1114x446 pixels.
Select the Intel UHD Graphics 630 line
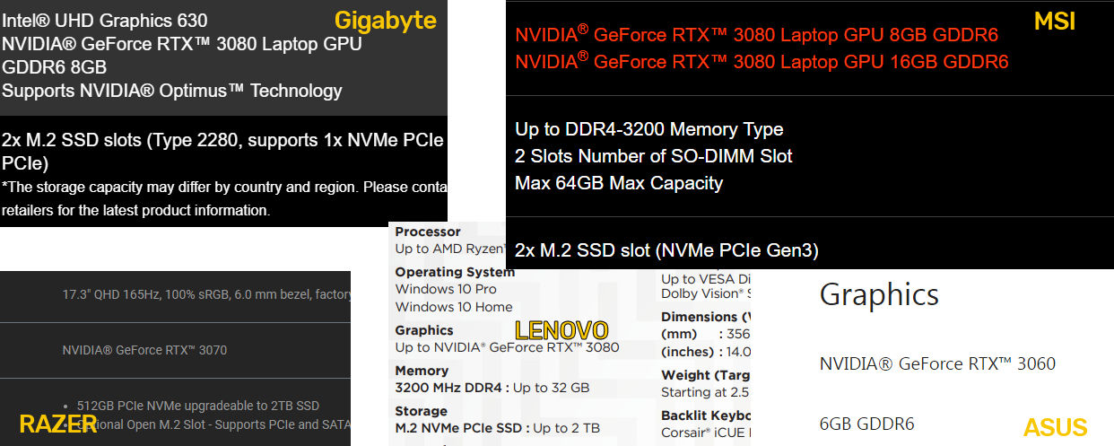pos(105,21)
